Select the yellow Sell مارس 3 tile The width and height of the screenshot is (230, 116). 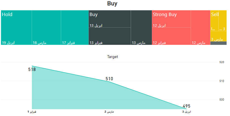[x=218, y=36]
